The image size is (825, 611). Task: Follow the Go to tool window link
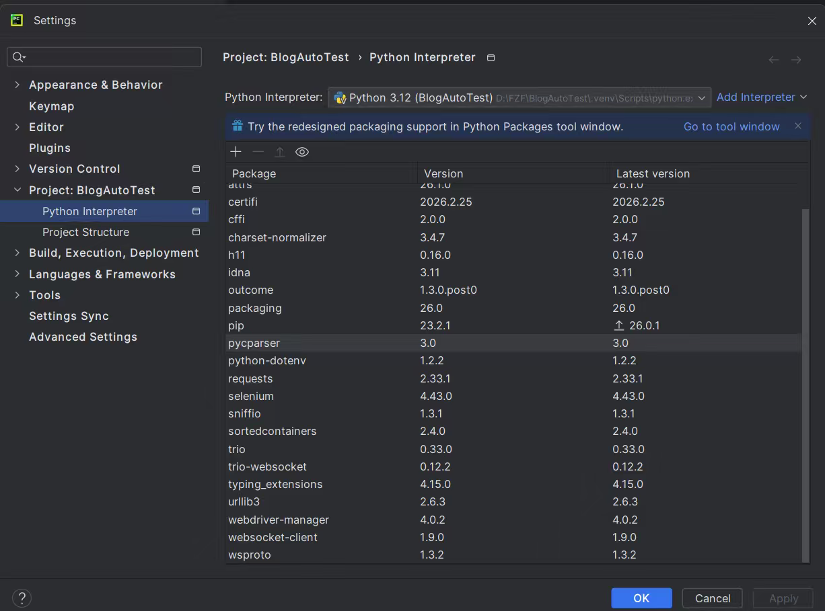click(x=731, y=126)
